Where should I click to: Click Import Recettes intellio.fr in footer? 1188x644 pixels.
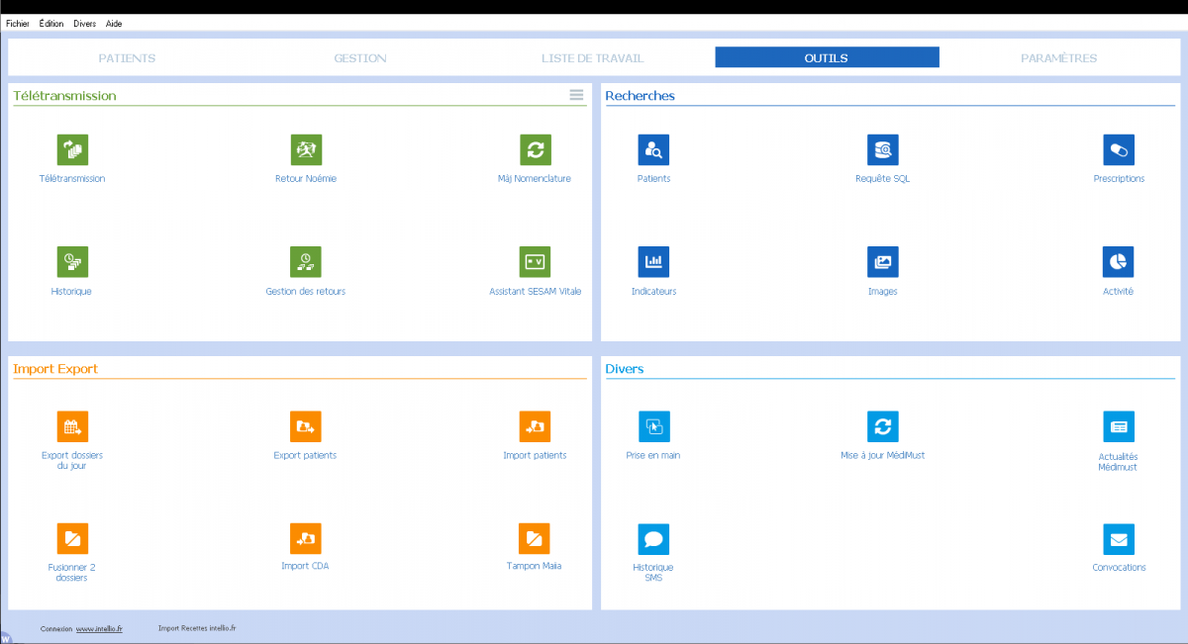pos(197,628)
